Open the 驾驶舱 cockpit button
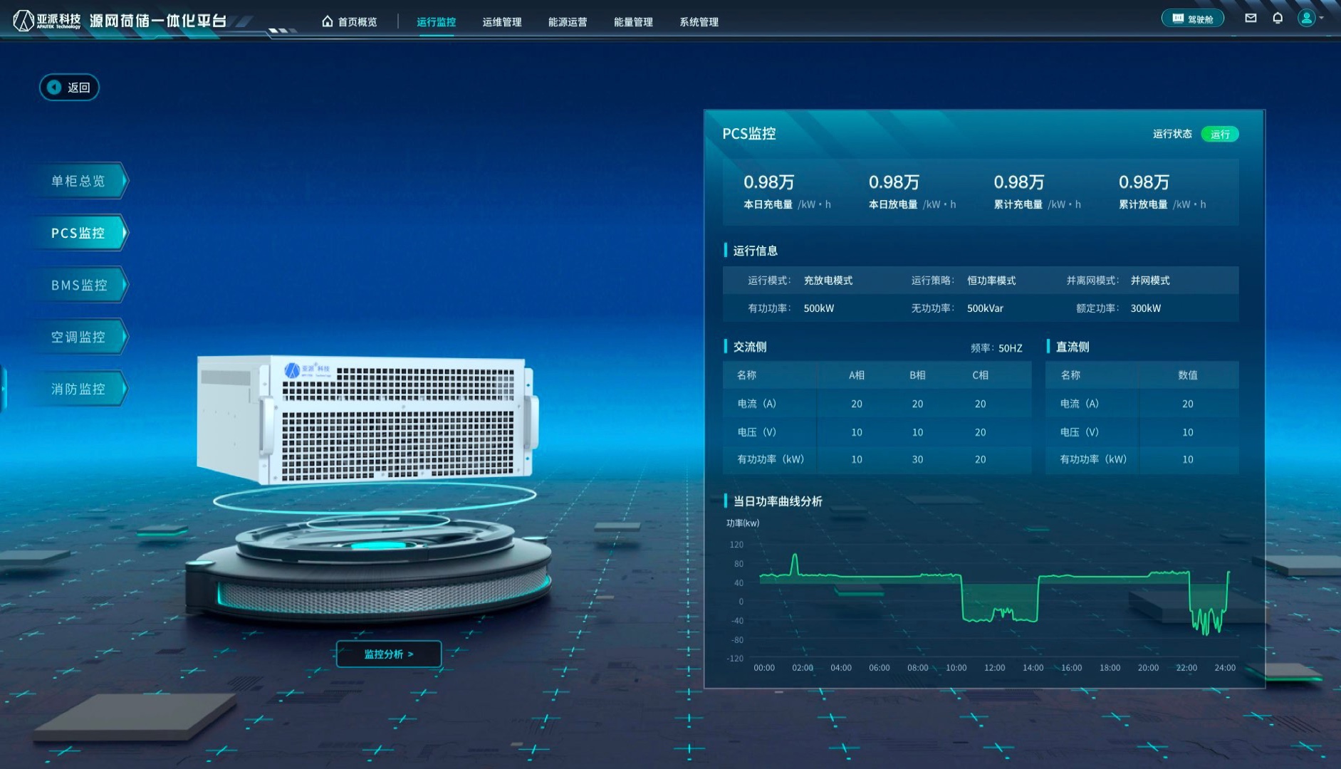Screen dimensions: 1341x769 pyautogui.click(x=1193, y=19)
